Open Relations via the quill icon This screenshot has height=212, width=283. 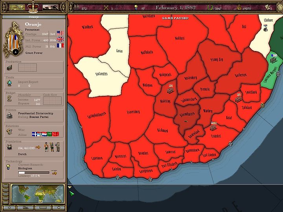point(9,132)
